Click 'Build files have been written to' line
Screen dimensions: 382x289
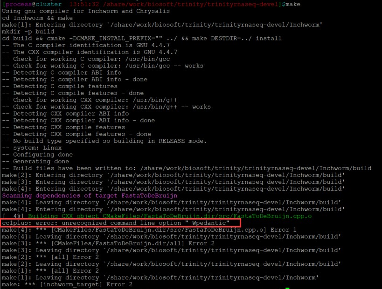coord(187,168)
